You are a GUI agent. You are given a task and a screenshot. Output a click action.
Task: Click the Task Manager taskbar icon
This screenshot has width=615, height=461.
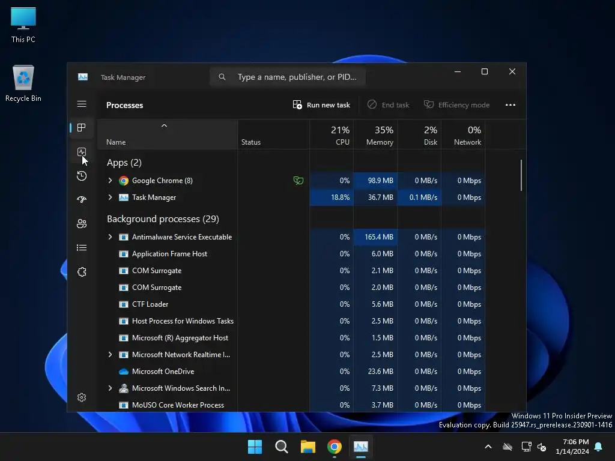coord(361,447)
